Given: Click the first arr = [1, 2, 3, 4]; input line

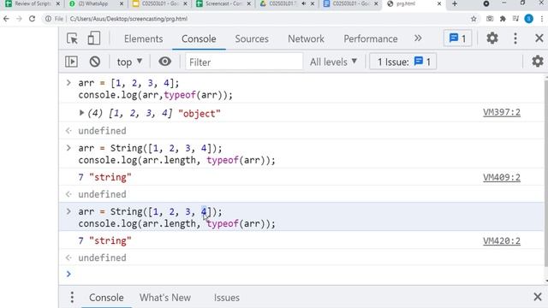Looking at the screenshot, I should pyautogui.click(x=128, y=83).
